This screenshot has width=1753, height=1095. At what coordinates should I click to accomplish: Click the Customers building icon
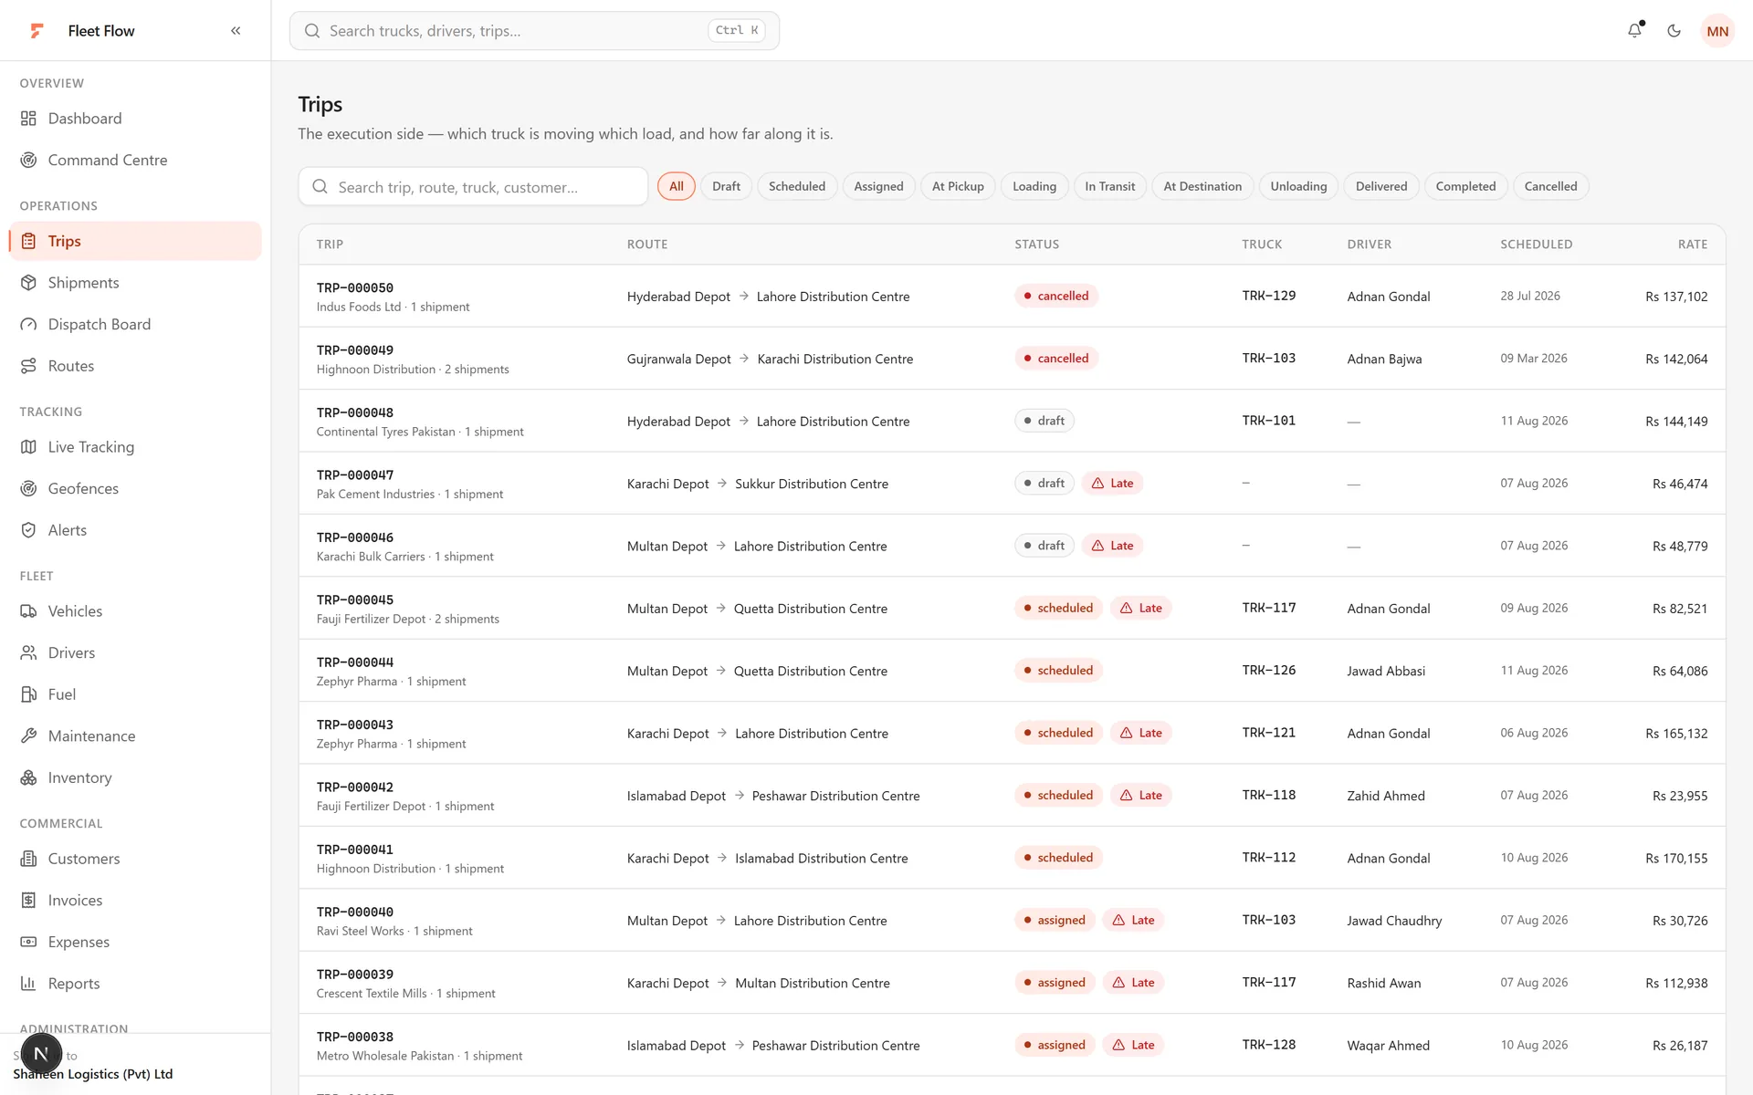point(29,859)
